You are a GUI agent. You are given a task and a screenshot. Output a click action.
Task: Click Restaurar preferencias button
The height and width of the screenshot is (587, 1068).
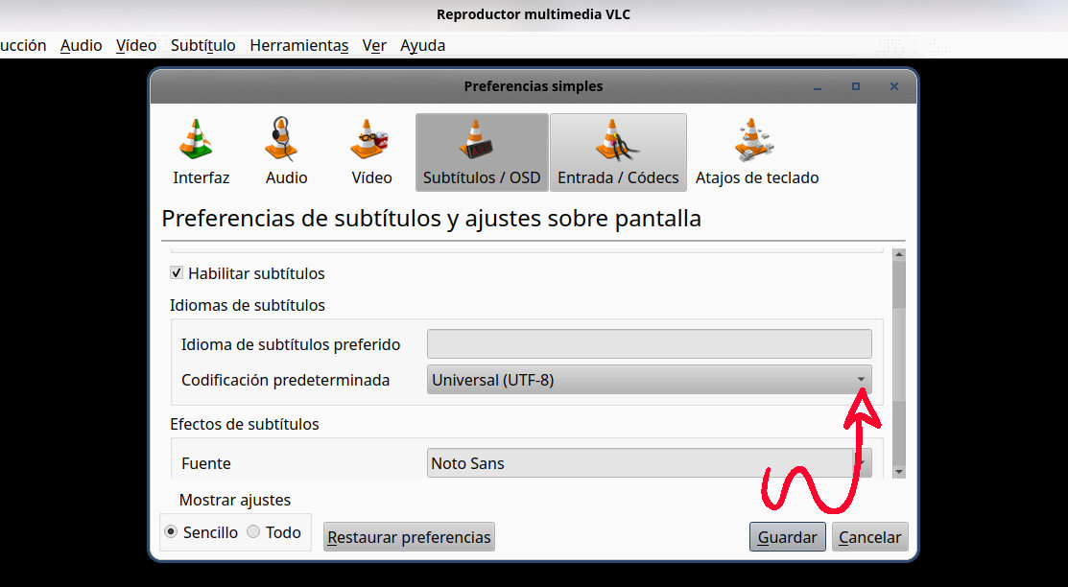(x=409, y=536)
